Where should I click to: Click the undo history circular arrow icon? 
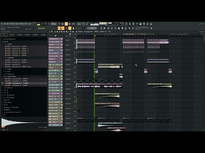(x=126, y=24)
